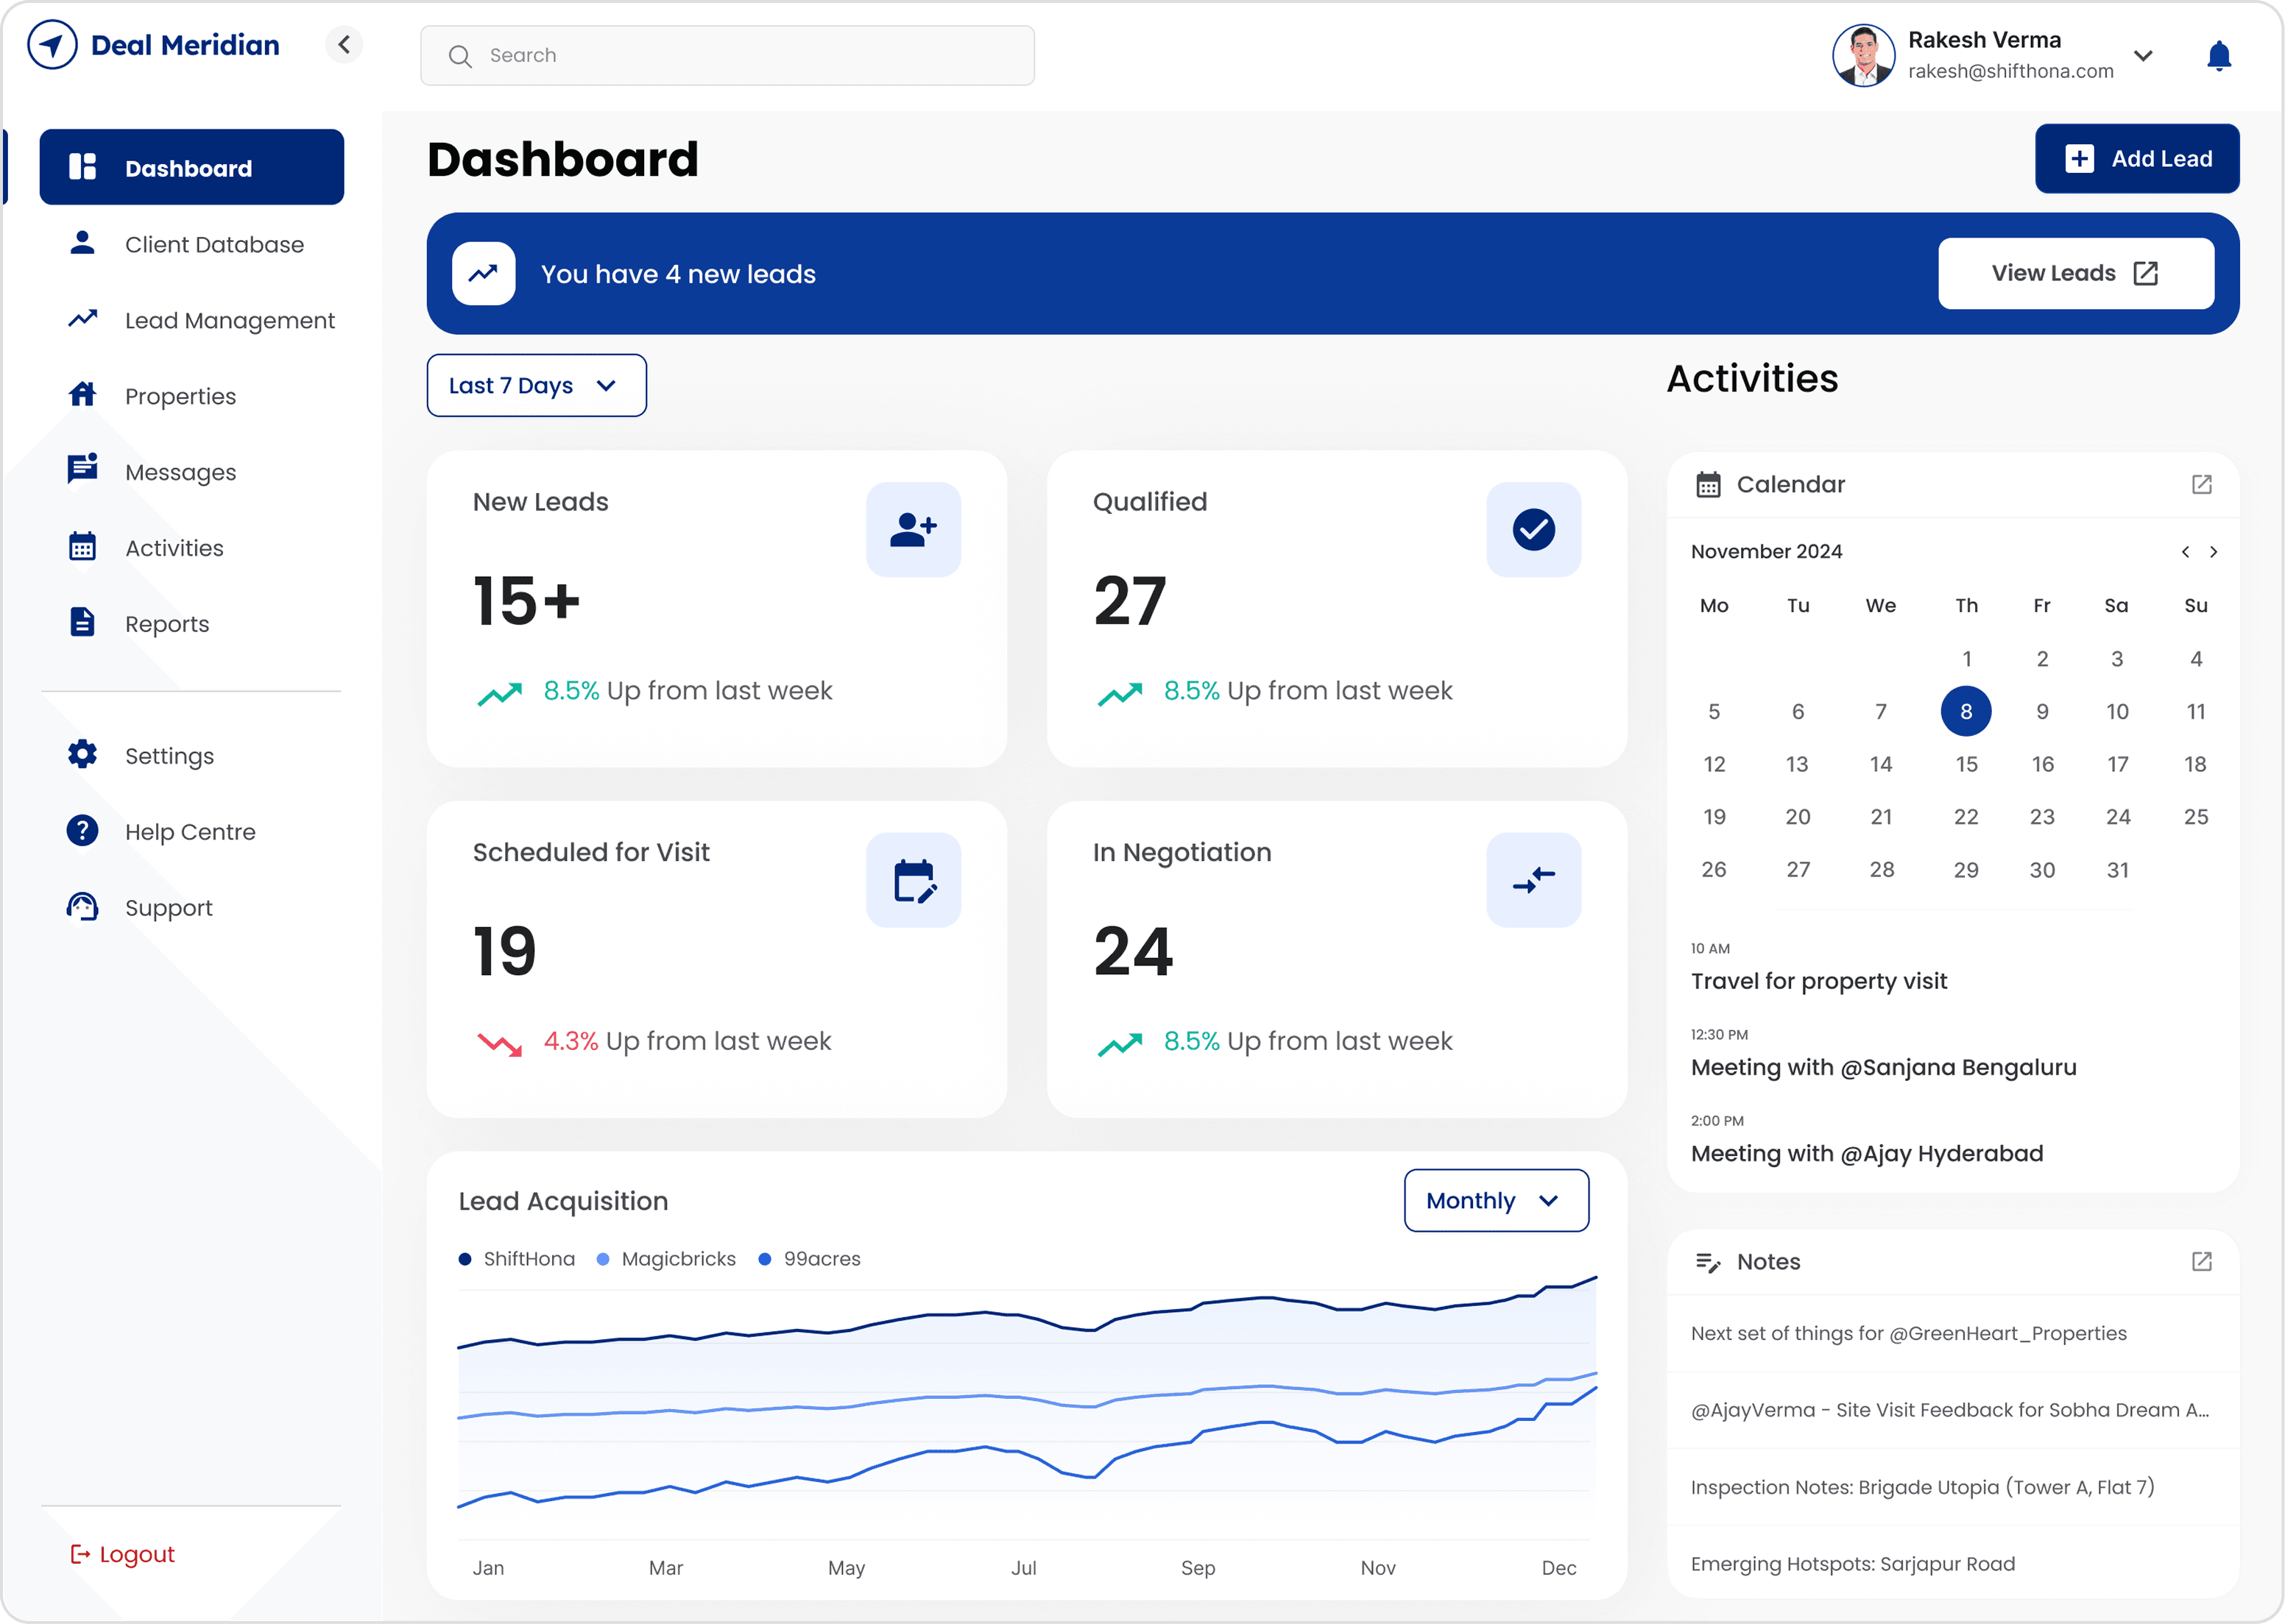Open the Monthly chart period dropdown
2285x1624 pixels.
(1496, 1201)
